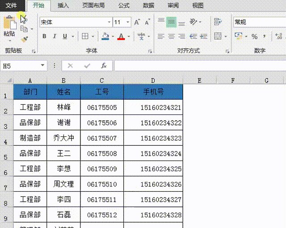Apply the percent style format icon
This screenshot has height=228, width=286.
pyautogui.click(x=254, y=36)
